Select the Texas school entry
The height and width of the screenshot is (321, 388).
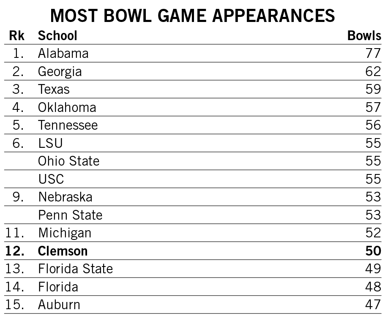54,89
